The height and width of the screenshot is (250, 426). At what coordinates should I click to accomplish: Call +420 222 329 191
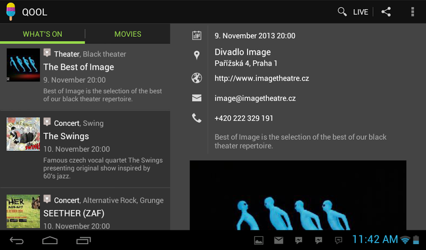click(x=244, y=118)
